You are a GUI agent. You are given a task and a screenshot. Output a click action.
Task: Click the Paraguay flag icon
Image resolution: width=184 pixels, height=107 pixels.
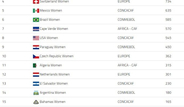click(36, 47)
